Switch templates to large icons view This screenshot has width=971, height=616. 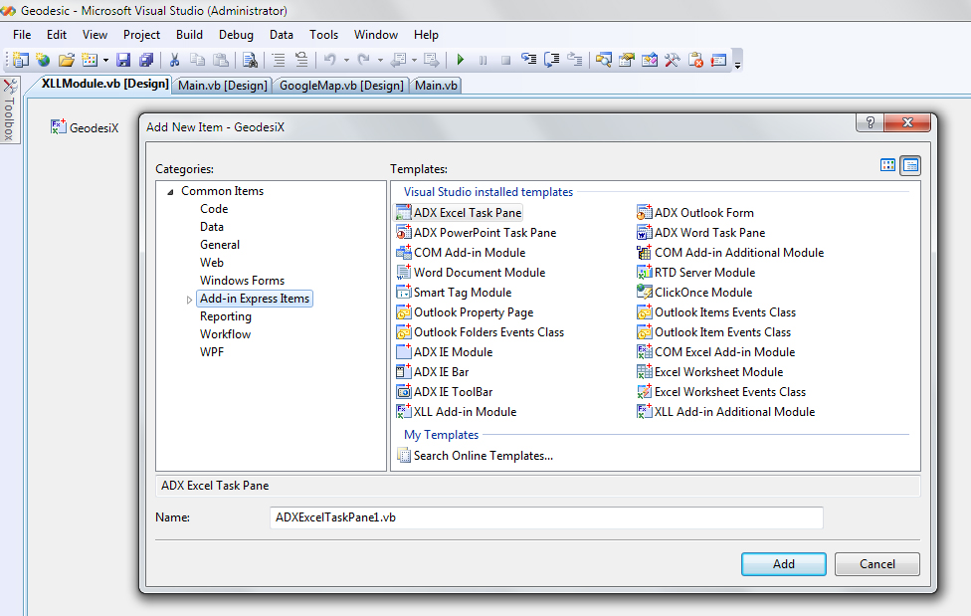pos(887,165)
